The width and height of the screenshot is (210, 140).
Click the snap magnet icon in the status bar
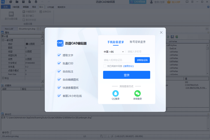pos(101,136)
